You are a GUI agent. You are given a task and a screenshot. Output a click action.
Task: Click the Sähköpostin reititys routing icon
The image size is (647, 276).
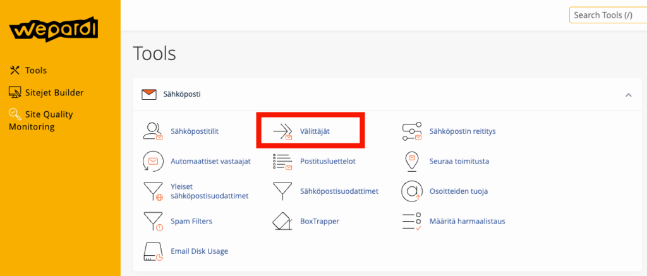(412, 131)
